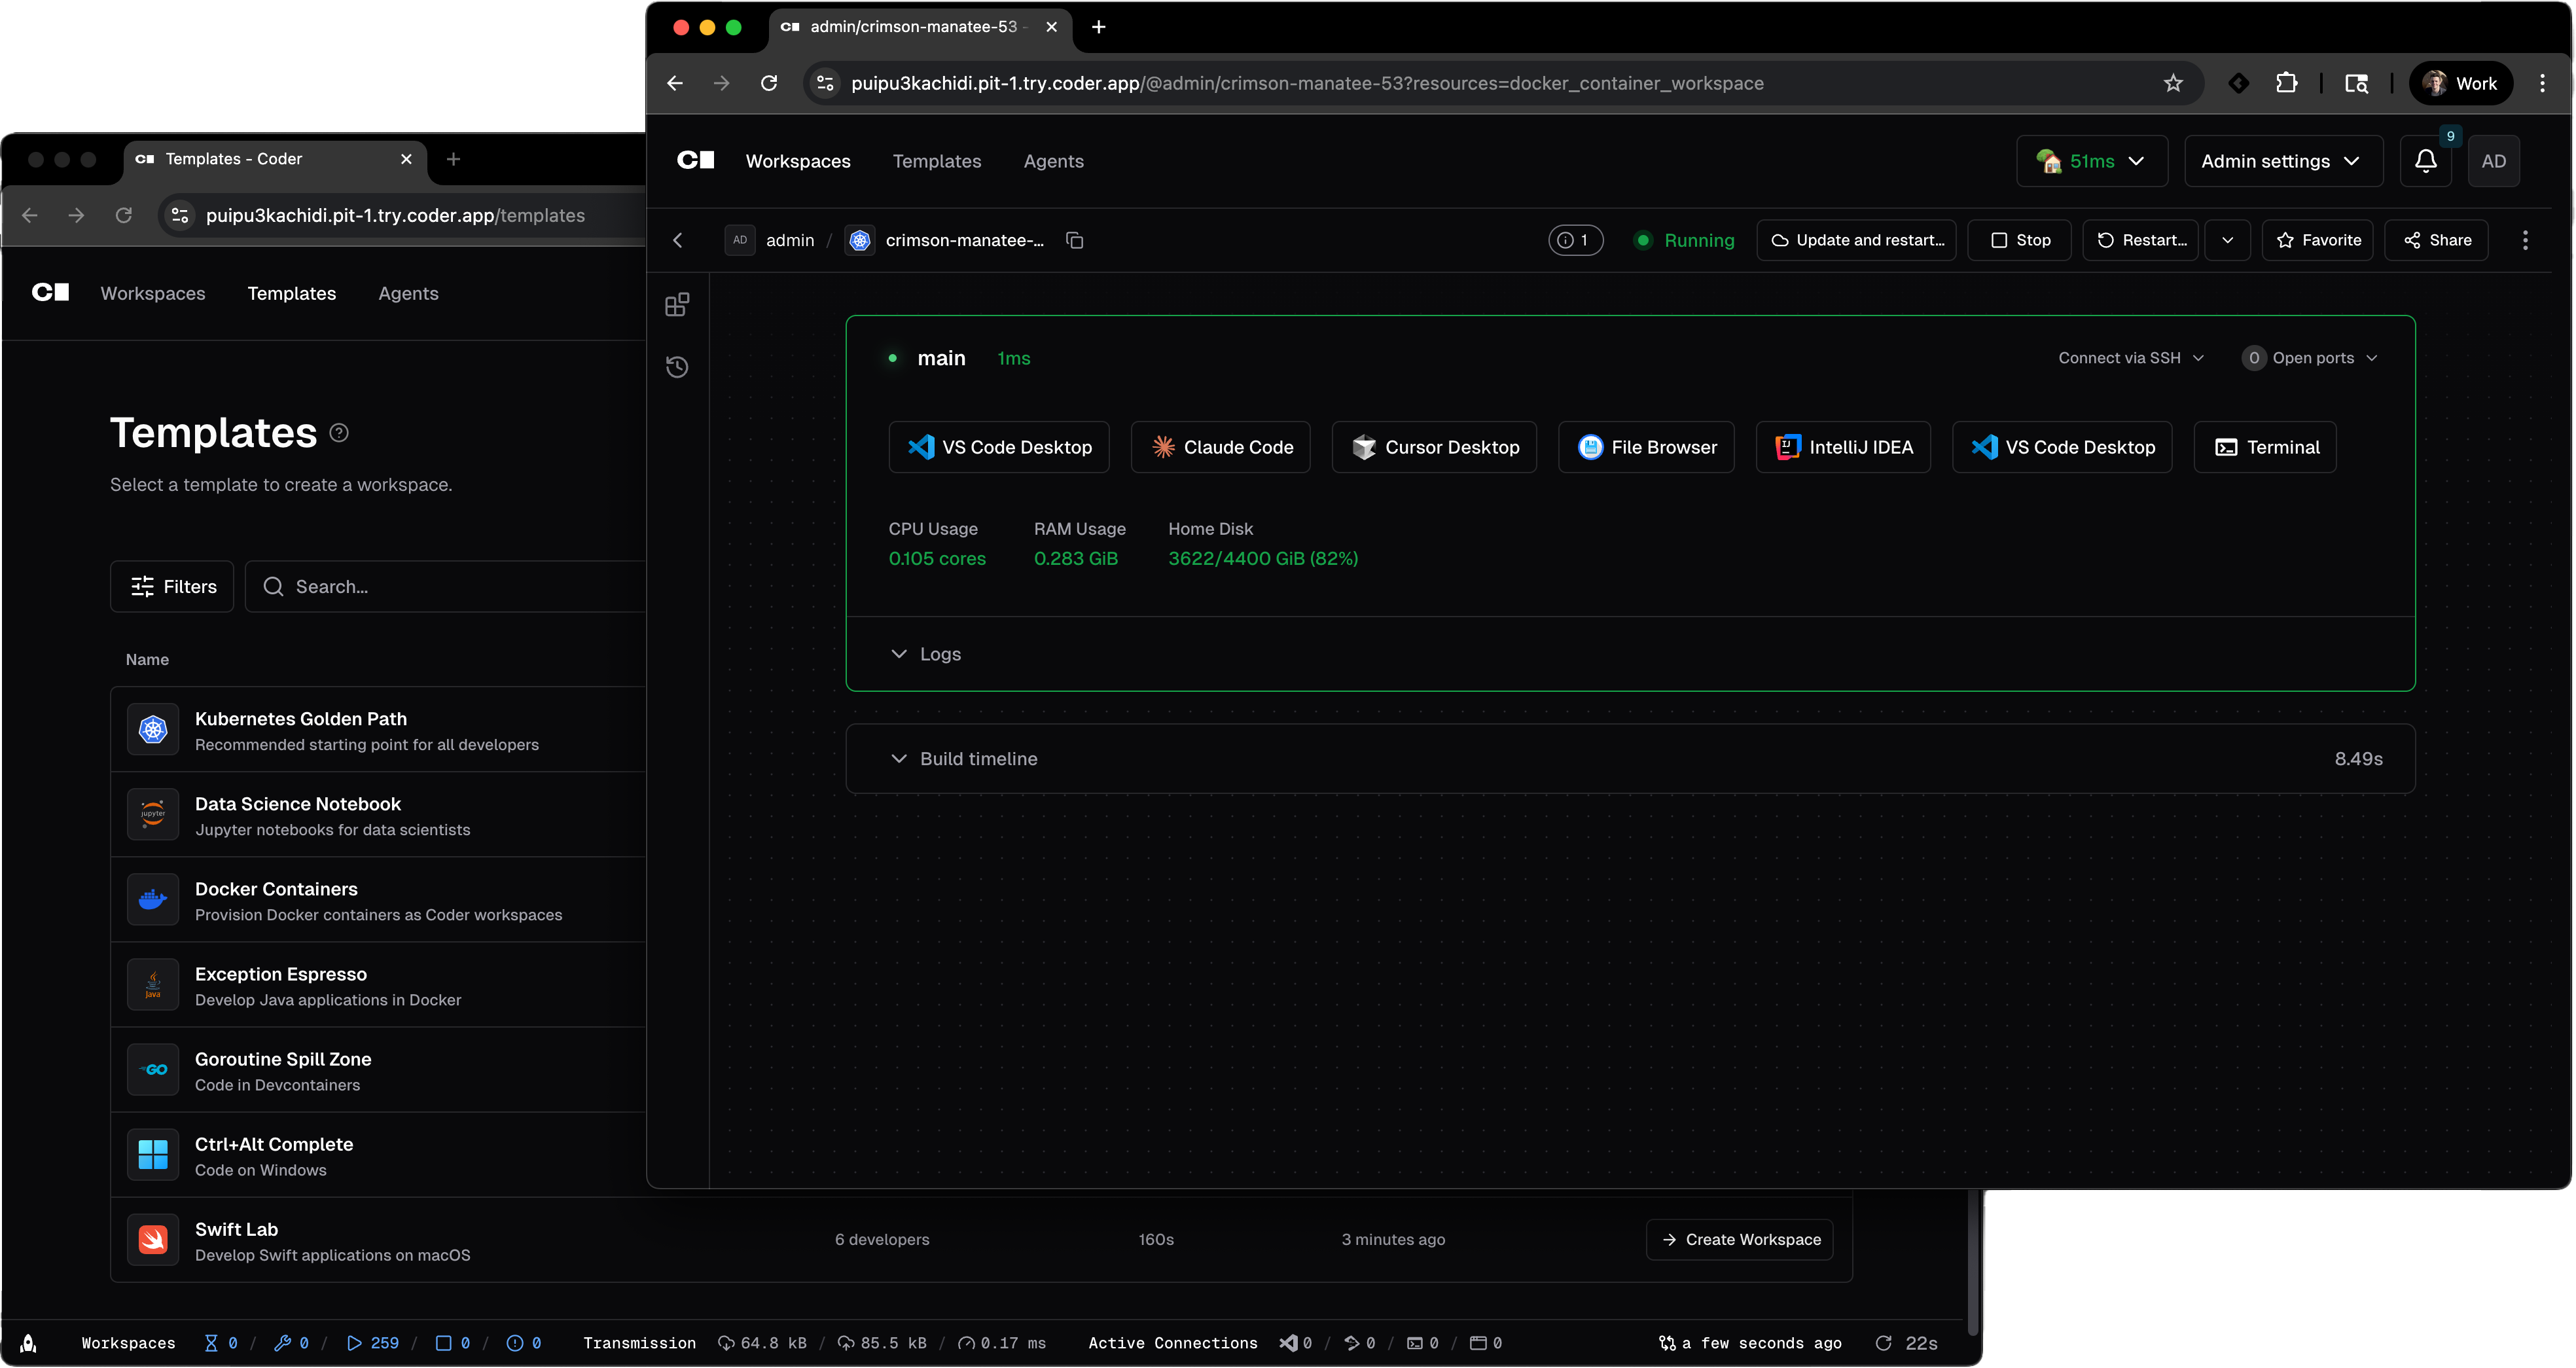Click Share button
Viewport: 2576px width, 1368px height.
[x=2436, y=240]
